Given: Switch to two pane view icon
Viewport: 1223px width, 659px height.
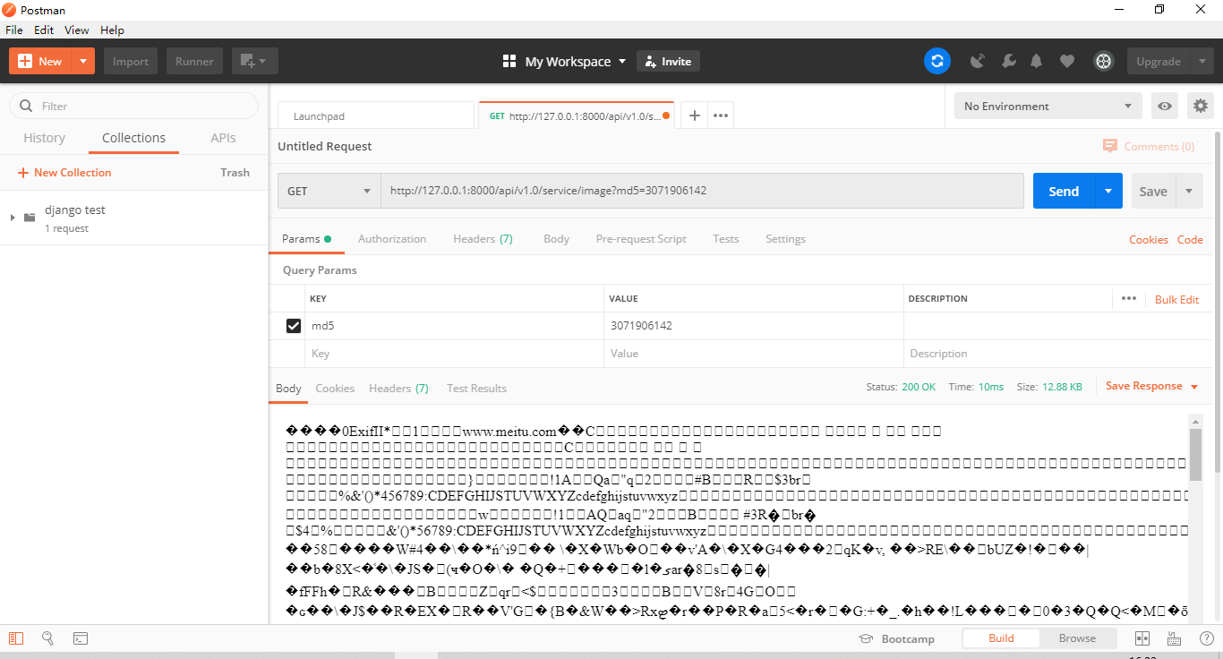Looking at the screenshot, I should (1142, 638).
